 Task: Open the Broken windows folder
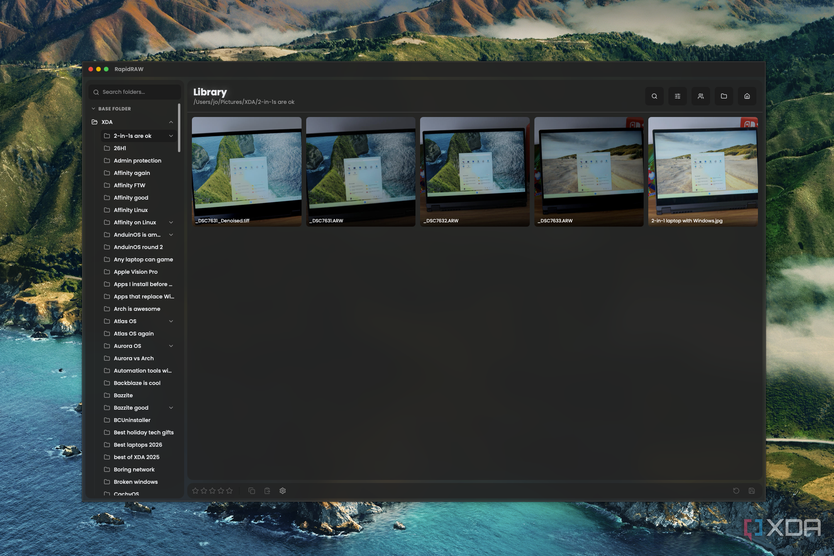[139, 482]
